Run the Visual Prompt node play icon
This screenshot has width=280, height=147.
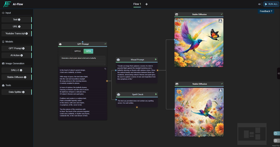156,60
